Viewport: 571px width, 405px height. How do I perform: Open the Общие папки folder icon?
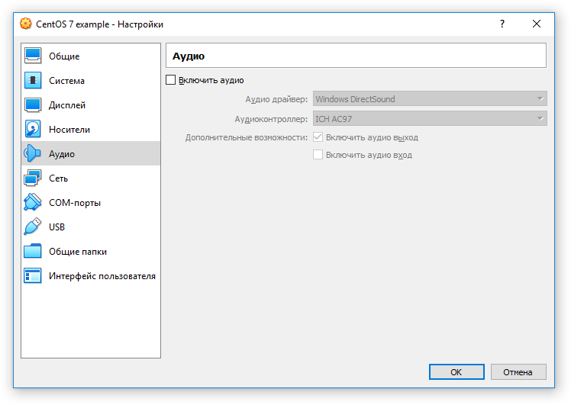(33, 252)
